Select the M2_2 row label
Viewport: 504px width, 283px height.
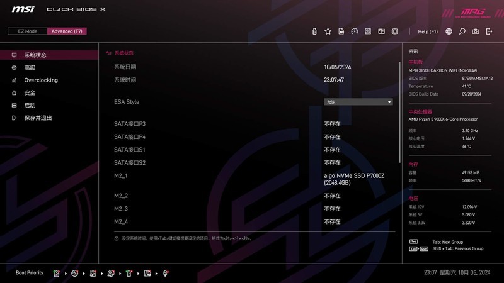pos(121,196)
